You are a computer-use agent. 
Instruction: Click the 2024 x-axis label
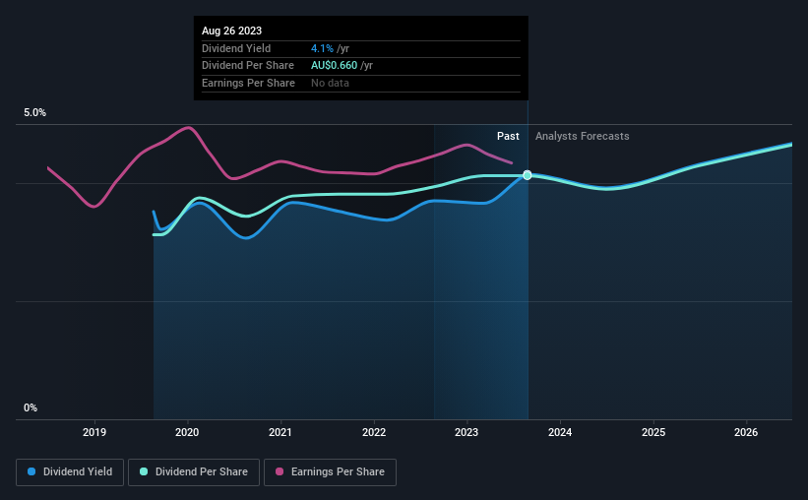point(560,432)
